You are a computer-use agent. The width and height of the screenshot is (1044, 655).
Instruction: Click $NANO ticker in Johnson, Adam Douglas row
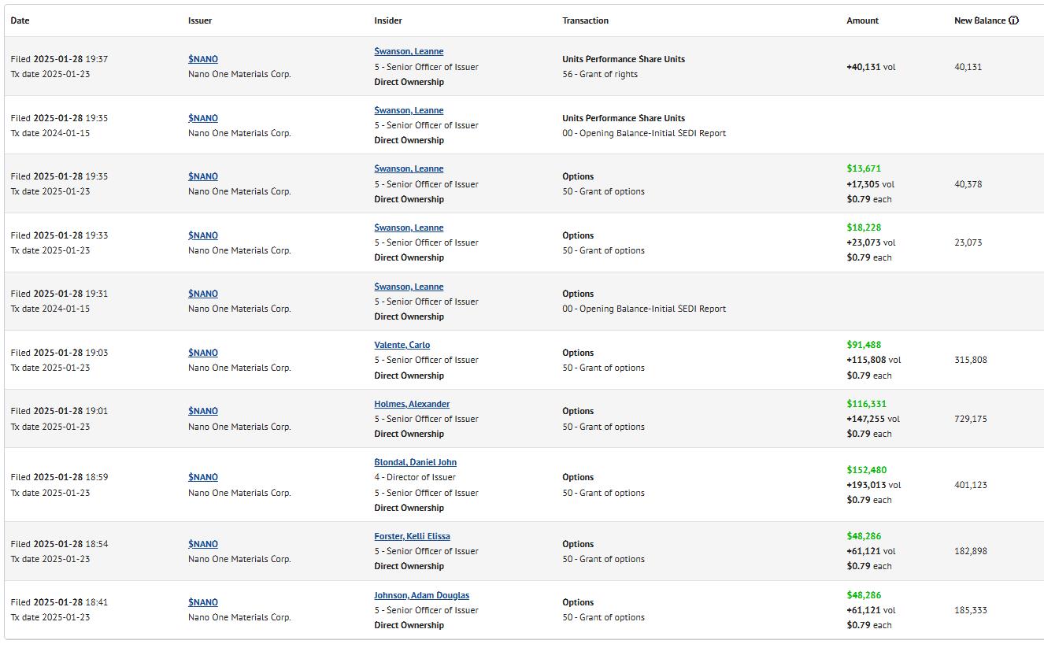pyautogui.click(x=203, y=602)
